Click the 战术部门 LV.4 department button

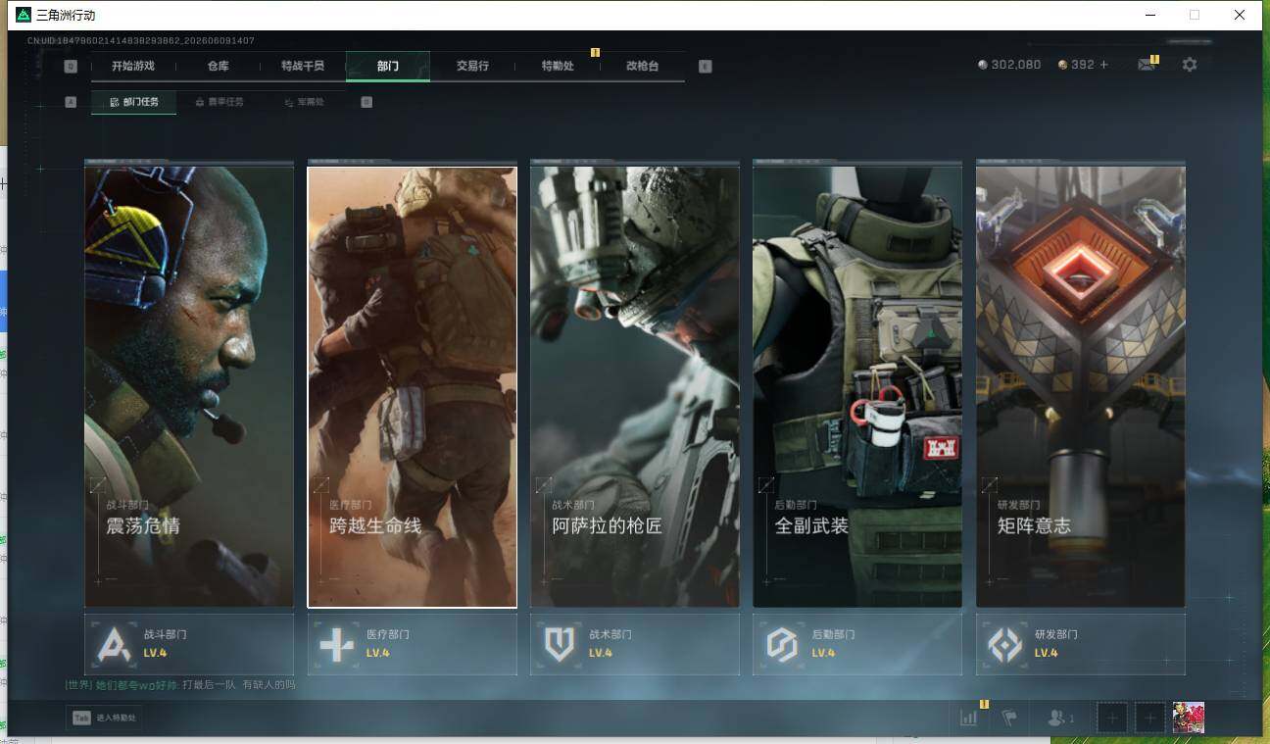tap(635, 644)
